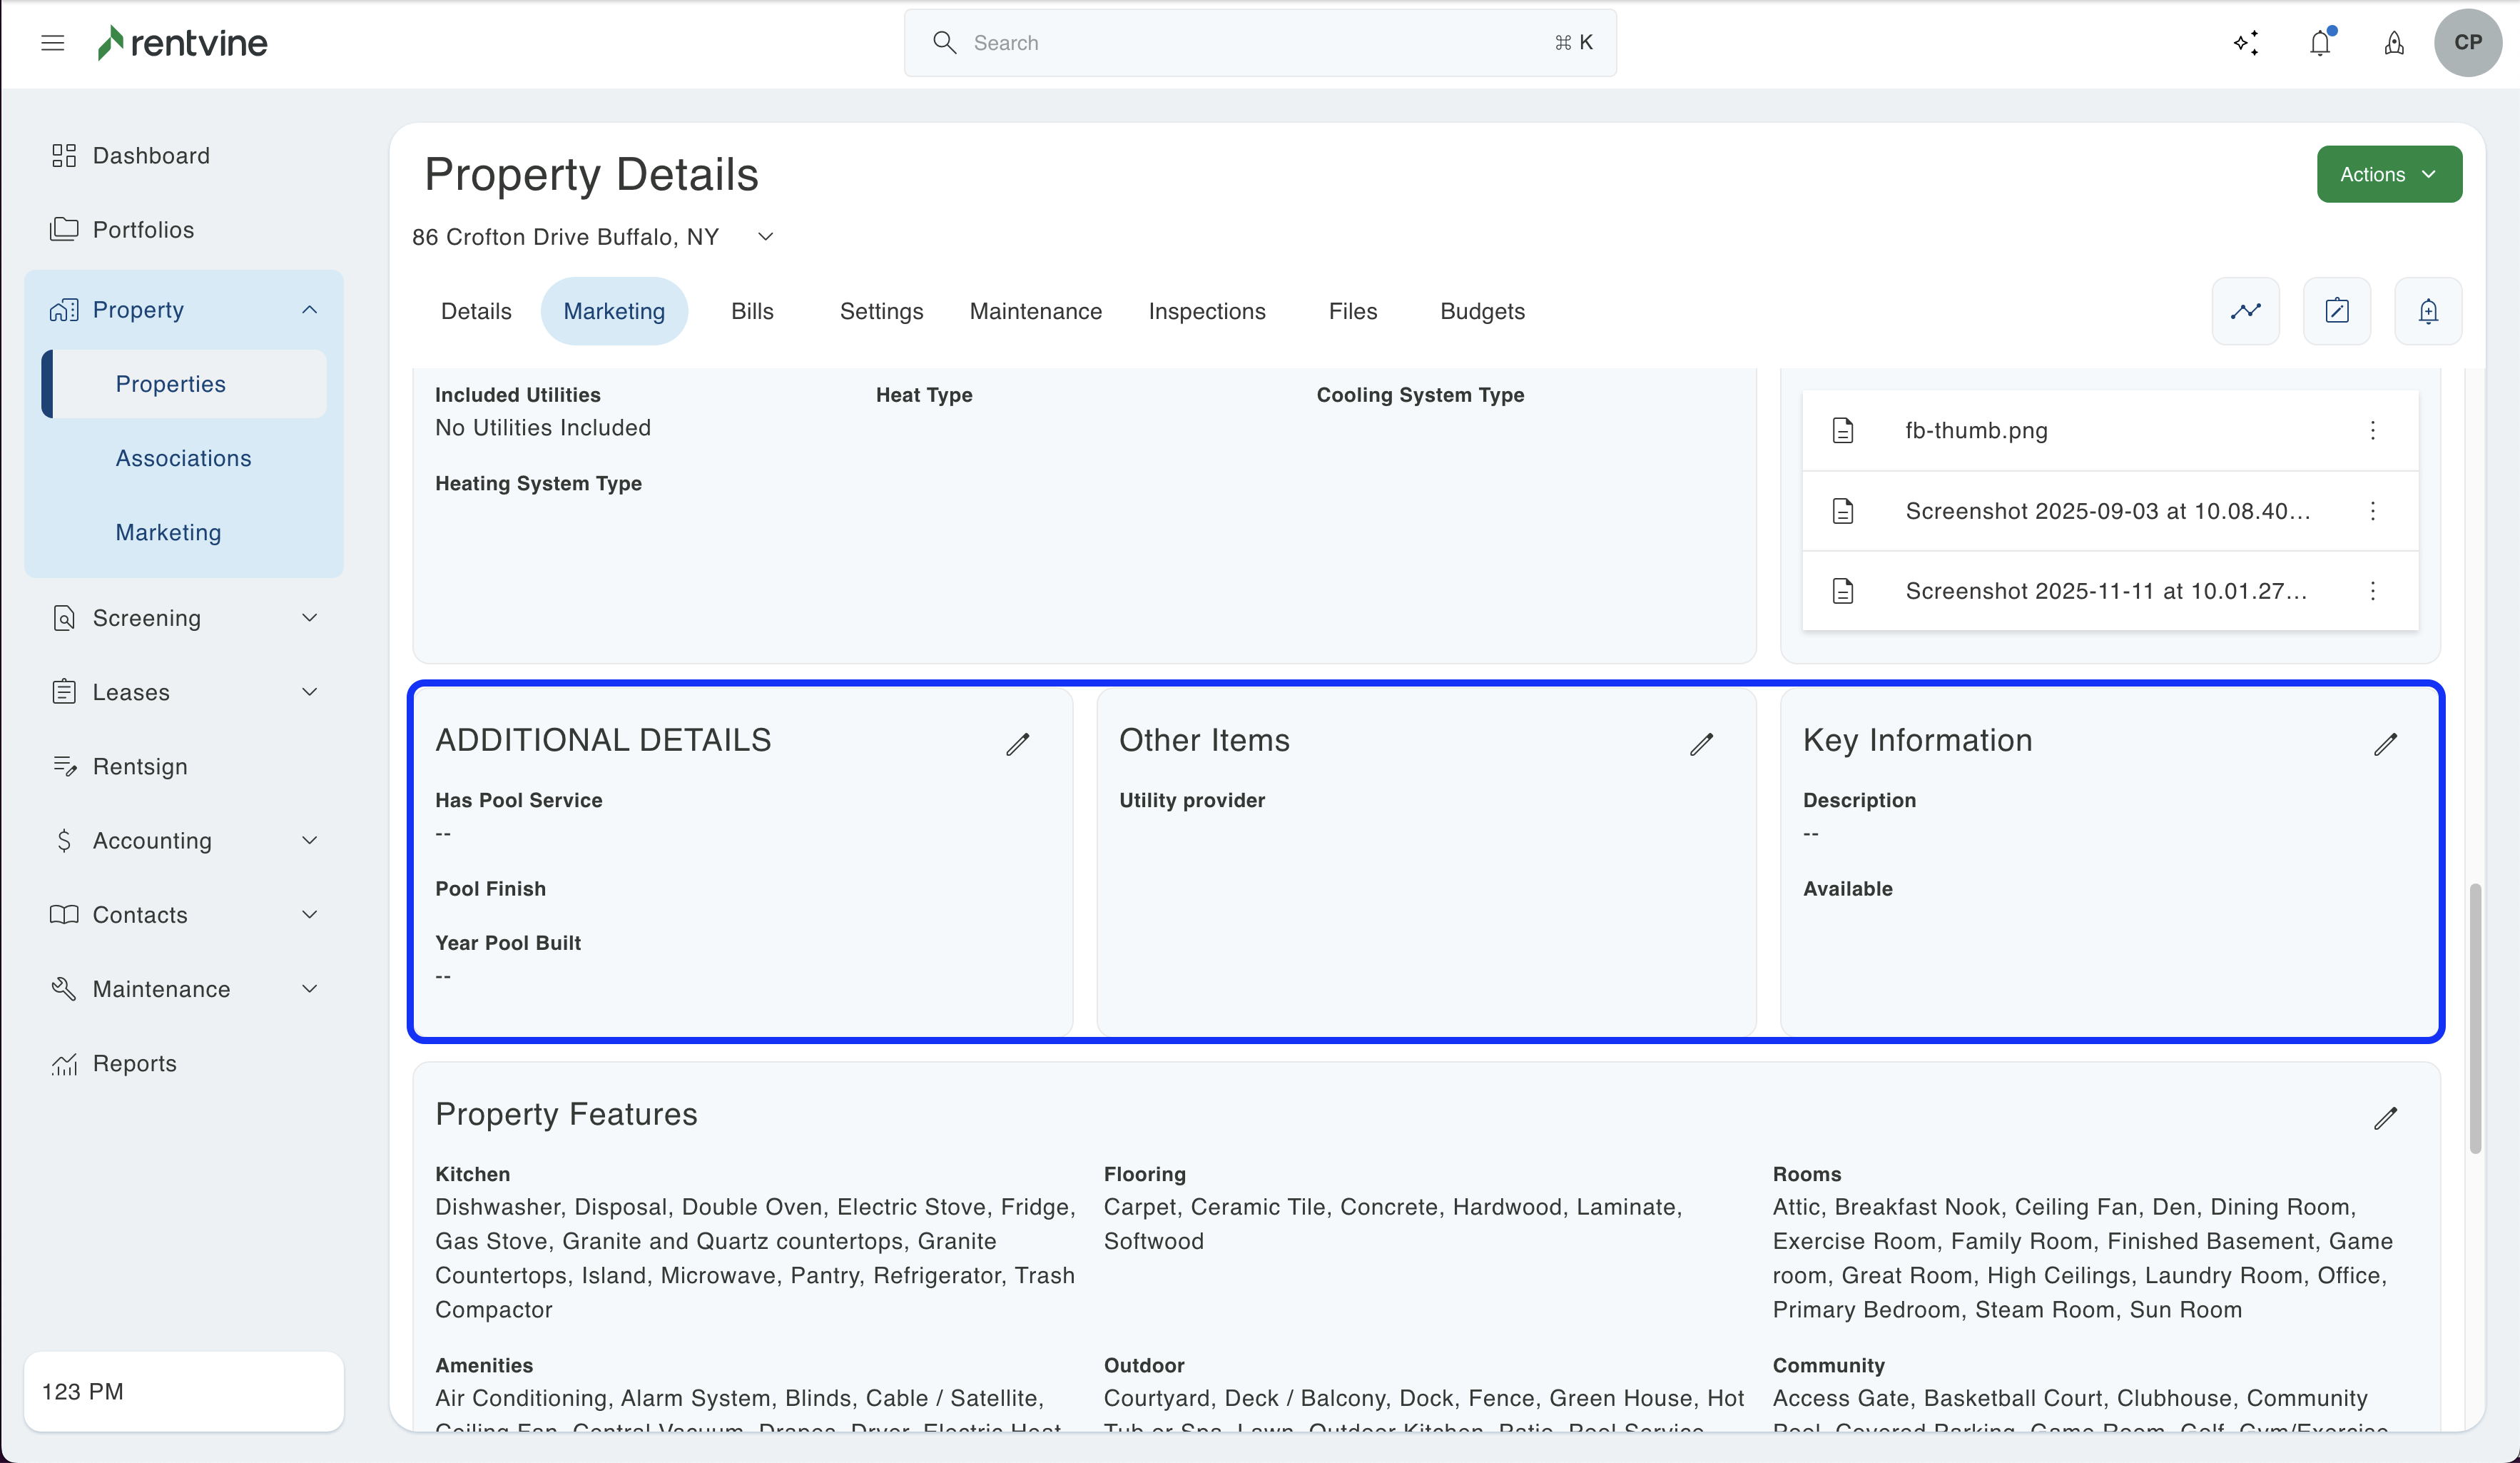The width and height of the screenshot is (2520, 1463).
Task: Click Key Information pencil icon
Action: point(2386,744)
